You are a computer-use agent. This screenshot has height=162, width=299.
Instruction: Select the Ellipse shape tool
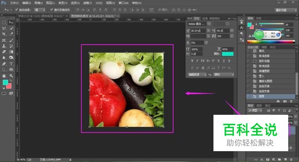pyautogui.click(x=11, y=70)
